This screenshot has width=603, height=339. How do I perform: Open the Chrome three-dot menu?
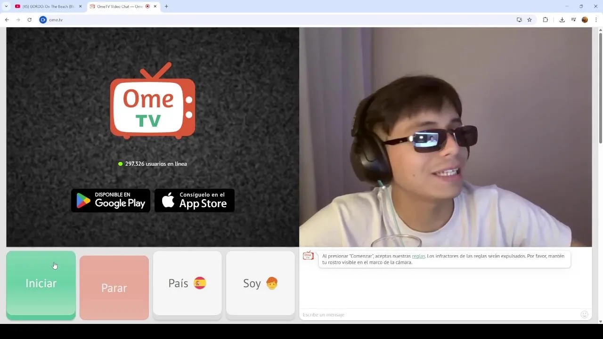pos(596,20)
